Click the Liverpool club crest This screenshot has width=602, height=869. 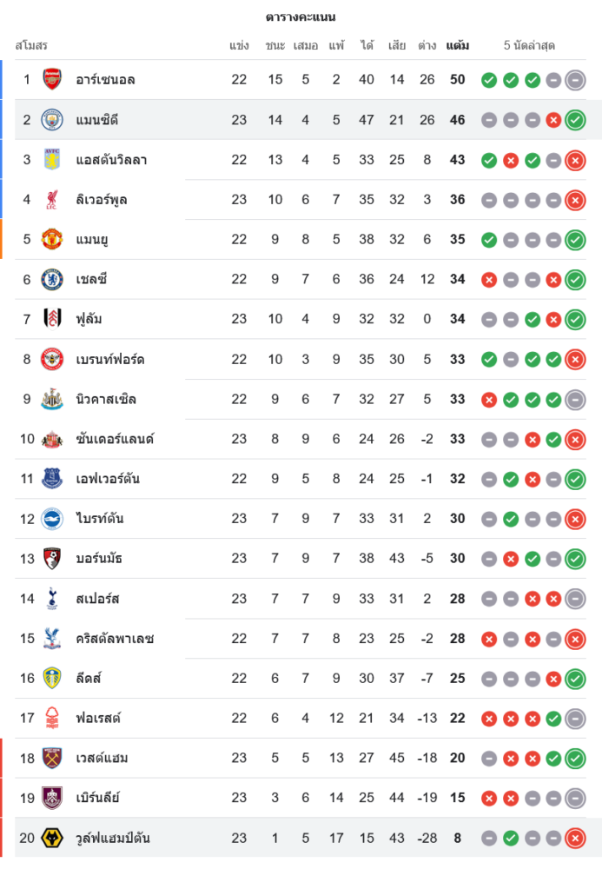point(52,200)
